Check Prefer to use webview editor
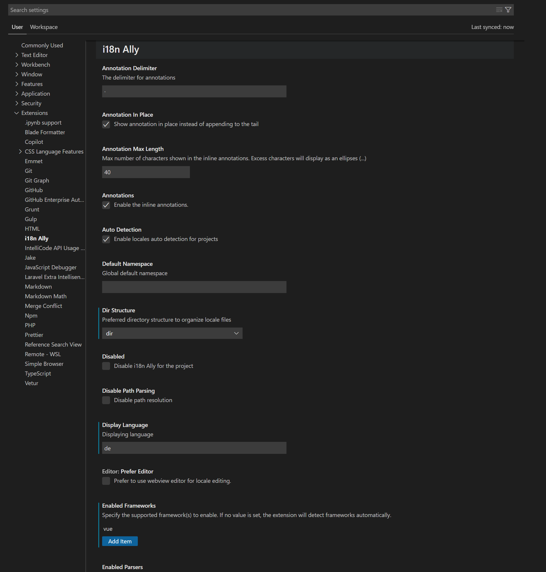The height and width of the screenshot is (572, 546). [x=106, y=481]
